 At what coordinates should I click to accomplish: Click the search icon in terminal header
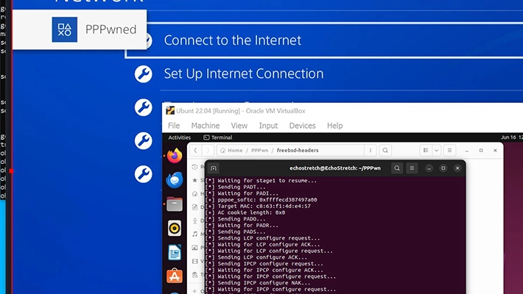[397, 168]
